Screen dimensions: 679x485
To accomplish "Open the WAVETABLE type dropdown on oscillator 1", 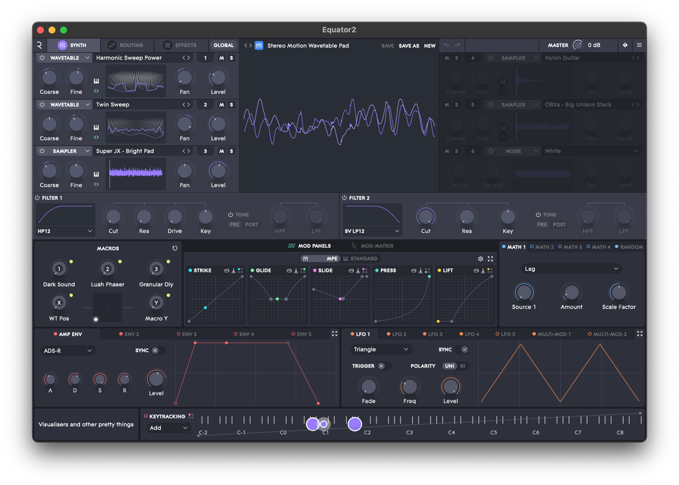I will (65, 57).
